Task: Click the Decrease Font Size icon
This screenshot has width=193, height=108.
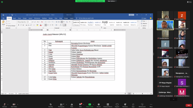Action: 35,22
